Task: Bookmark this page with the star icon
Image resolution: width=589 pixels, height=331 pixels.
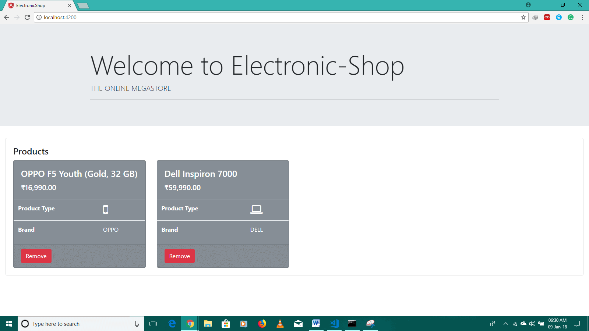Action: click(x=523, y=17)
